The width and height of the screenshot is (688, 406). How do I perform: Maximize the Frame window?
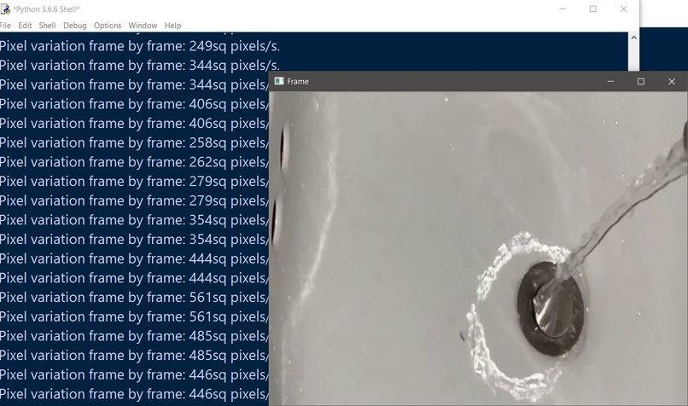click(640, 82)
